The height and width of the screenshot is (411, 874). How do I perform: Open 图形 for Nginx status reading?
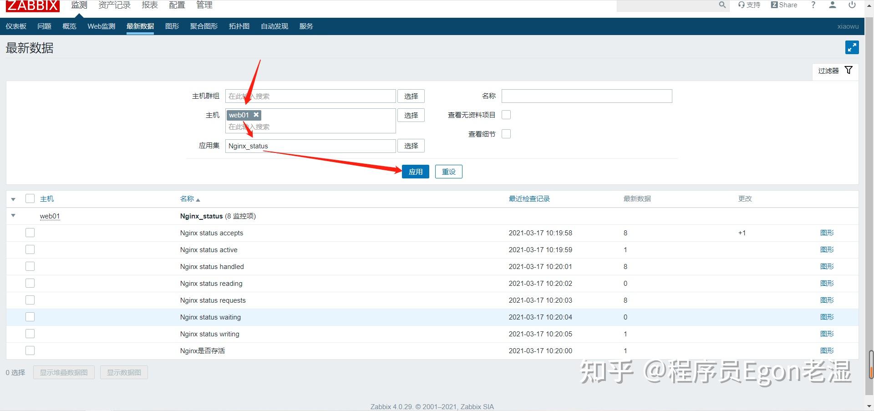pyautogui.click(x=827, y=283)
